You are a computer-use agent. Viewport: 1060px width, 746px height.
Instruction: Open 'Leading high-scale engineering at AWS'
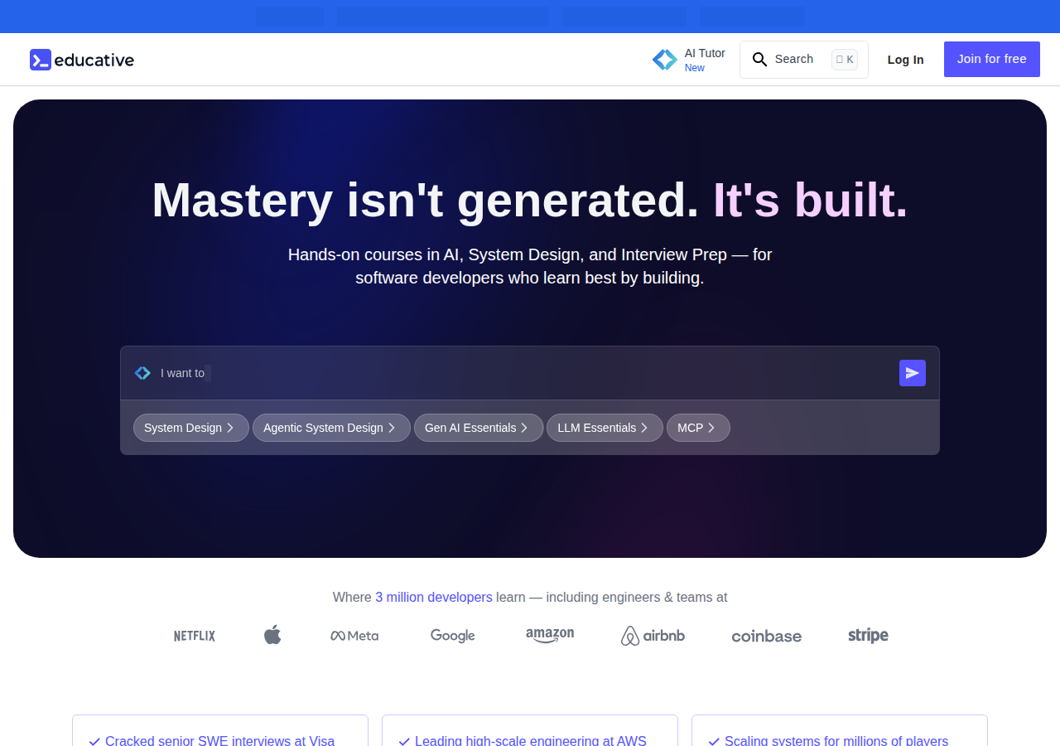click(x=531, y=741)
